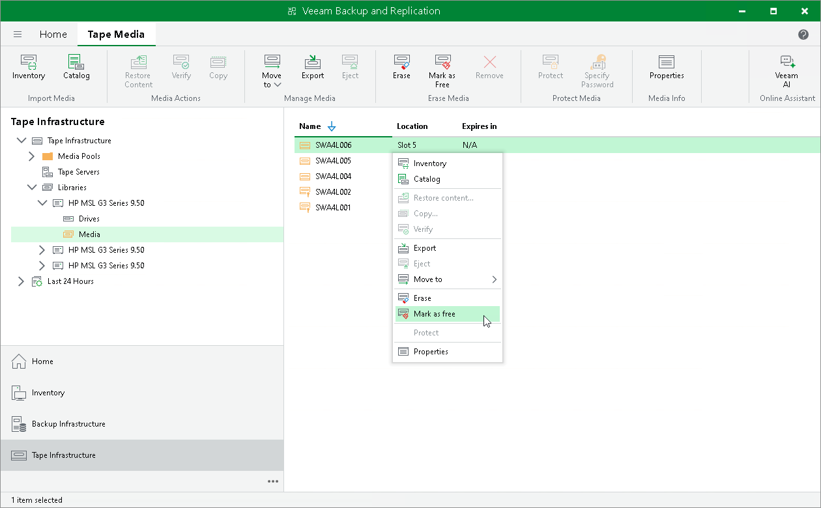The image size is (821, 508).
Task: Click the Inventory ribbon icon
Action: pos(29,68)
